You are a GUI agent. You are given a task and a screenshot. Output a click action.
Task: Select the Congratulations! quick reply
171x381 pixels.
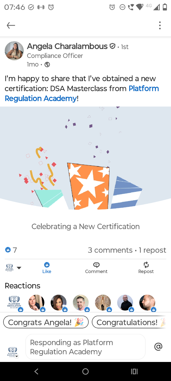pos(129,322)
